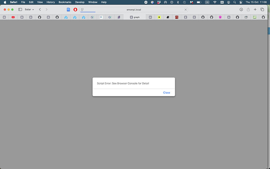Image resolution: width=270 pixels, height=169 pixels.
Task: Switch to the yellow icon tab
Action: (159, 17)
